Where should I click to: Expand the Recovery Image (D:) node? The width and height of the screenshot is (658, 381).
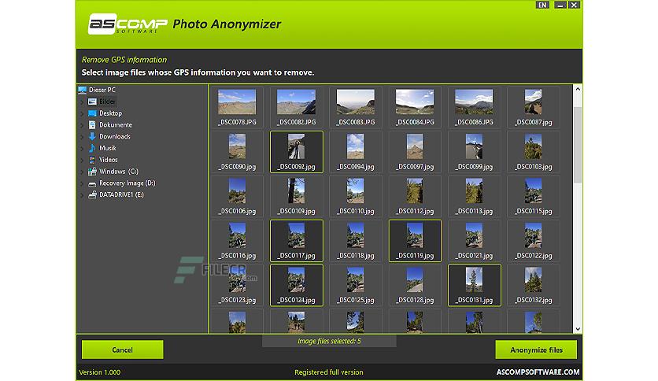(x=82, y=183)
